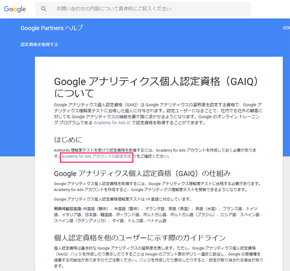Click the Google logo

[15, 9]
